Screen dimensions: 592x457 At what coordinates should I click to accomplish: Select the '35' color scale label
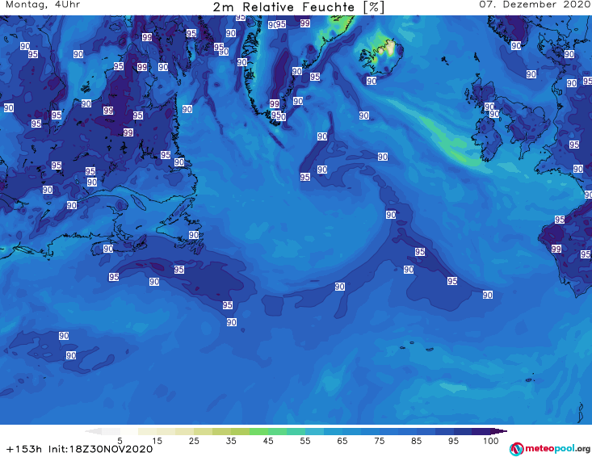(231, 441)
